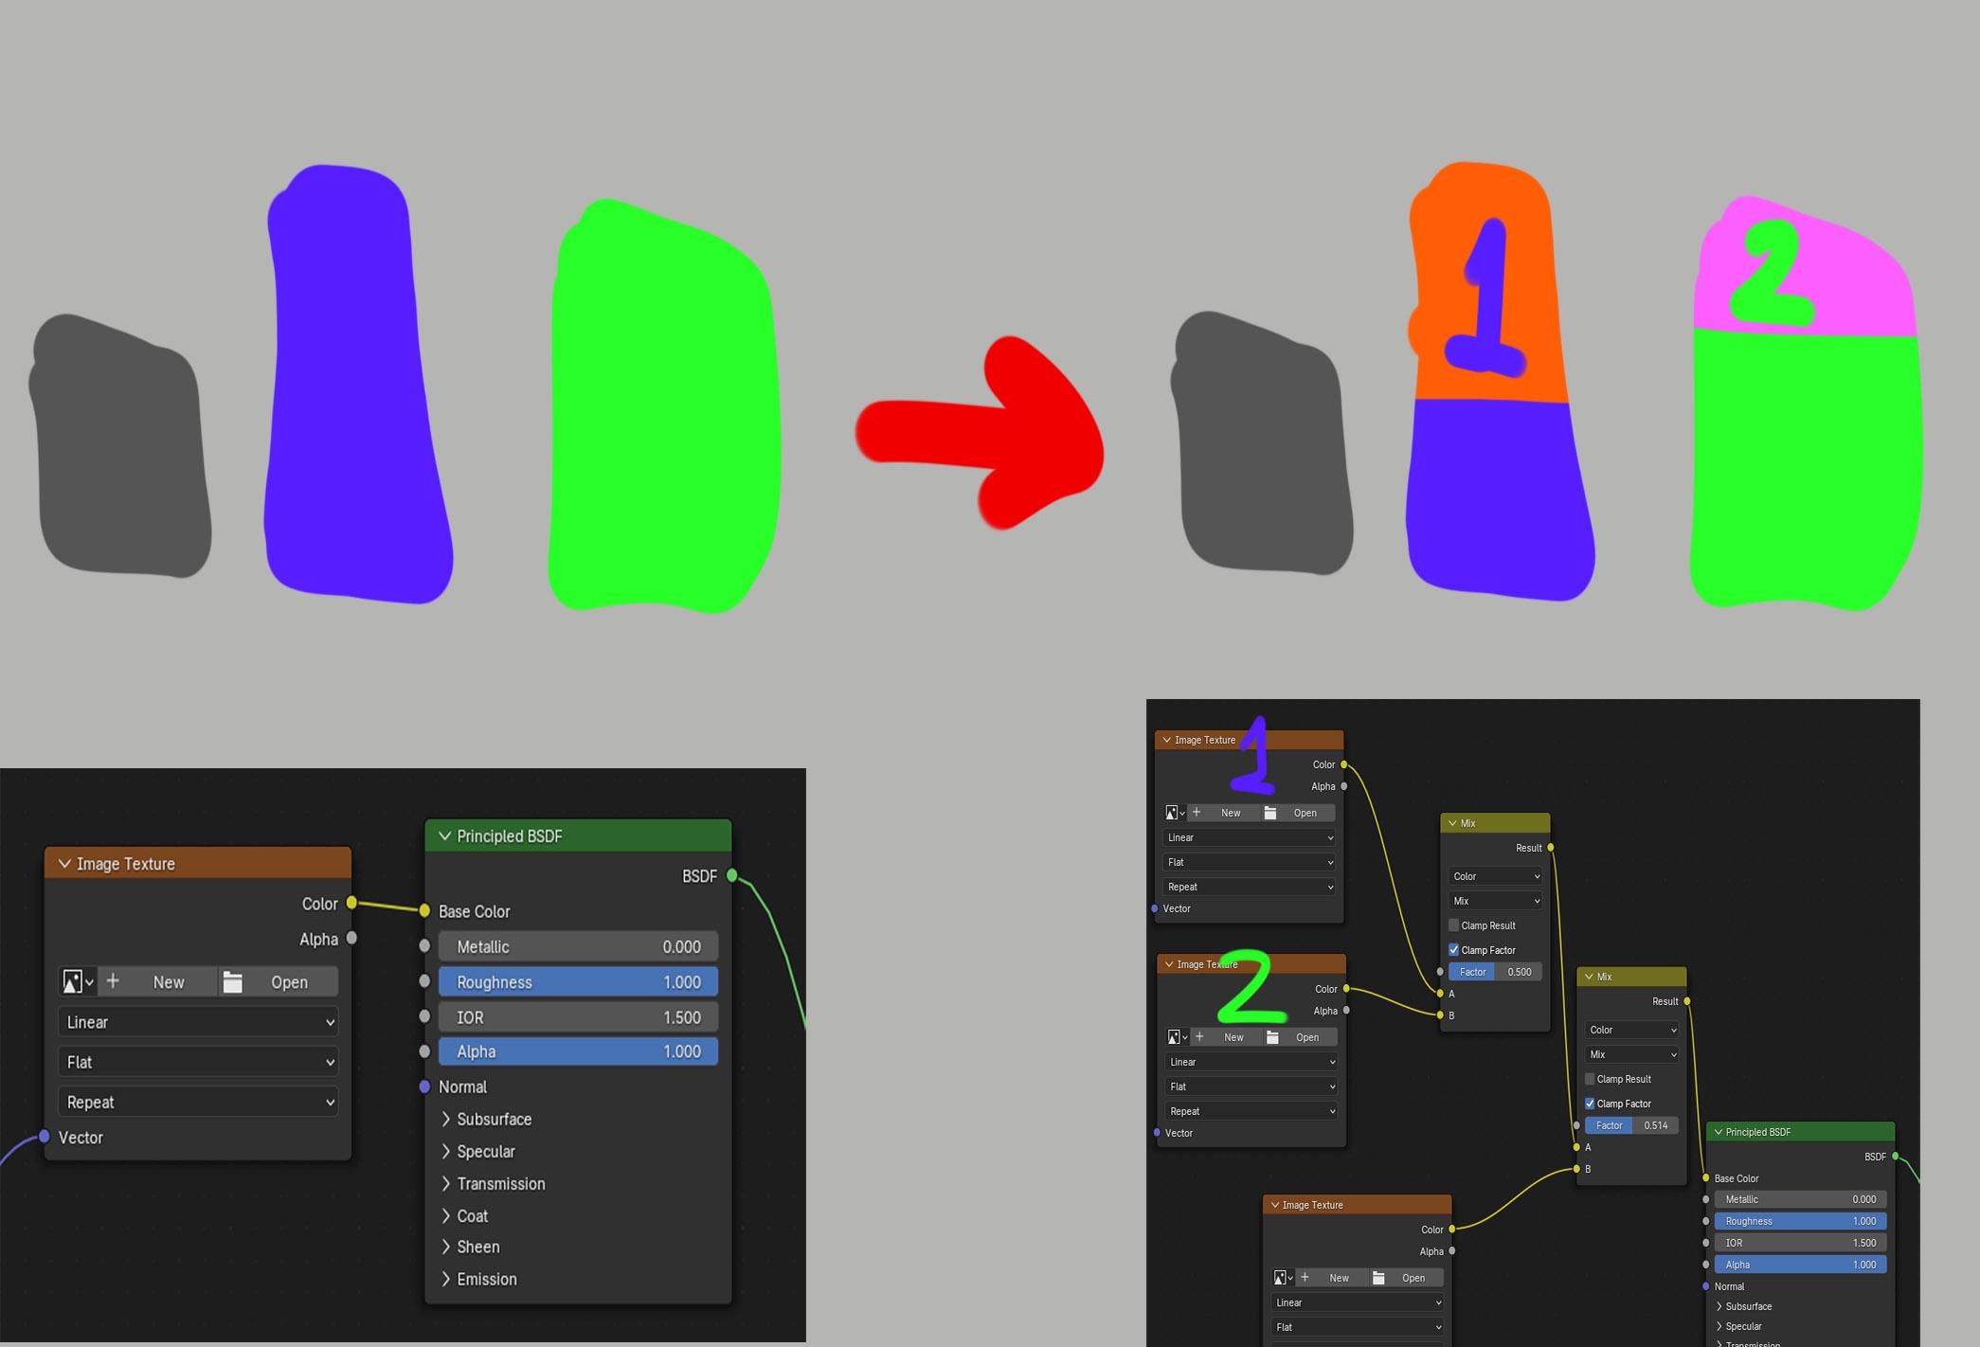Collapse the largest Principled BSDF node via its header arrow

tap(444, 836)
